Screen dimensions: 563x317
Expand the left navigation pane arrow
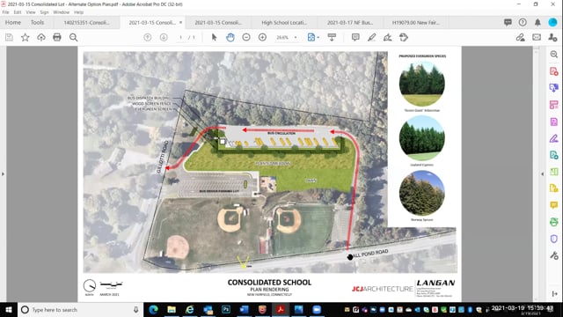click(x=3, y=174)
